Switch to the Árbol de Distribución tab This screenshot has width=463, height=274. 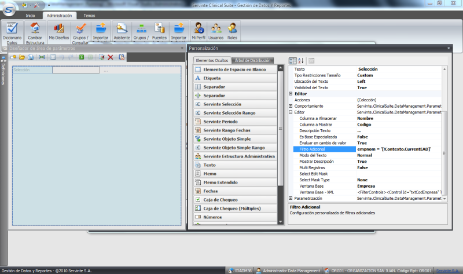252,60
